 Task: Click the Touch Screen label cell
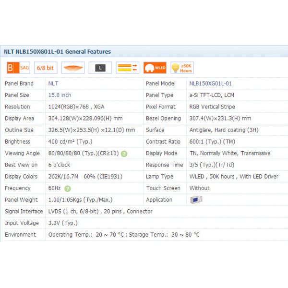coord(163,188)
